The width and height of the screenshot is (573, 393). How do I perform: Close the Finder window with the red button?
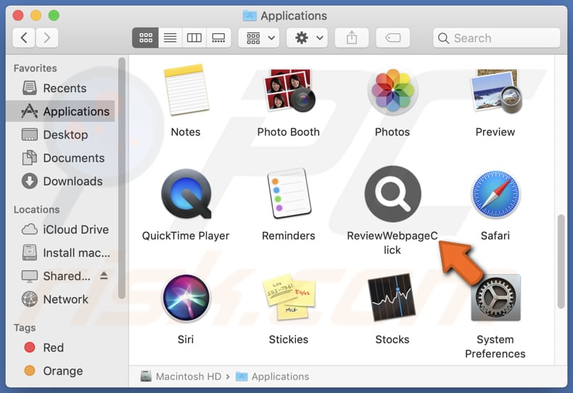click(x=18, y=15)
